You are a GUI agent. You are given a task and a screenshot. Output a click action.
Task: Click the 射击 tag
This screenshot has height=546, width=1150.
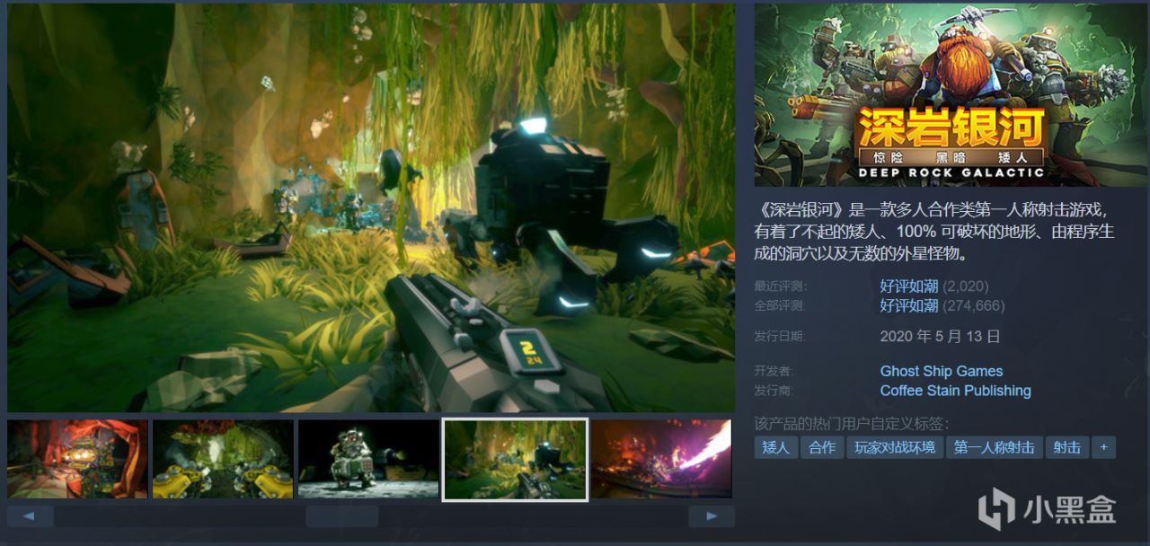[1067, 447]
